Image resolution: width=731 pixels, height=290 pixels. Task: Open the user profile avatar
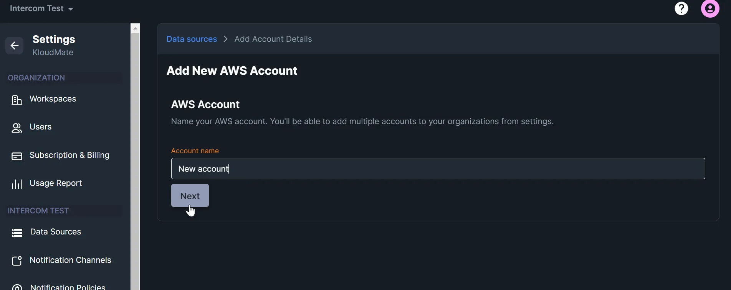pos(710,8)
